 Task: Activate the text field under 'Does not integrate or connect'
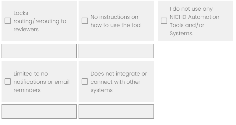[116, 112]
